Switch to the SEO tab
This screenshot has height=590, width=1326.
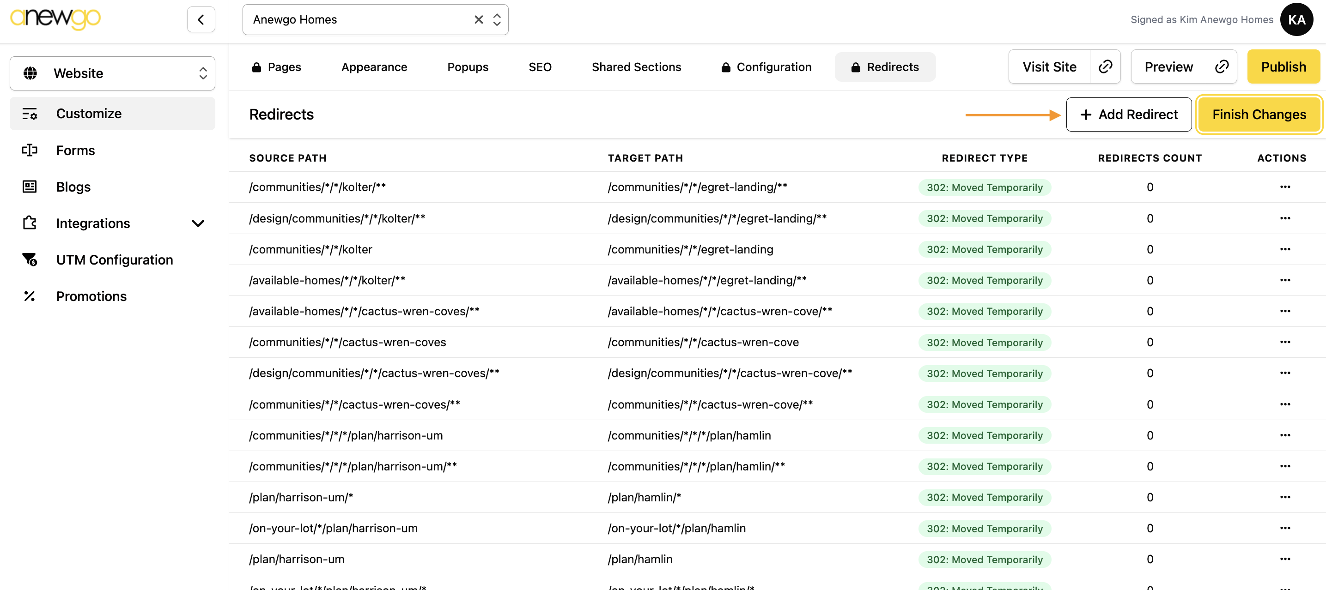[540, 67]
